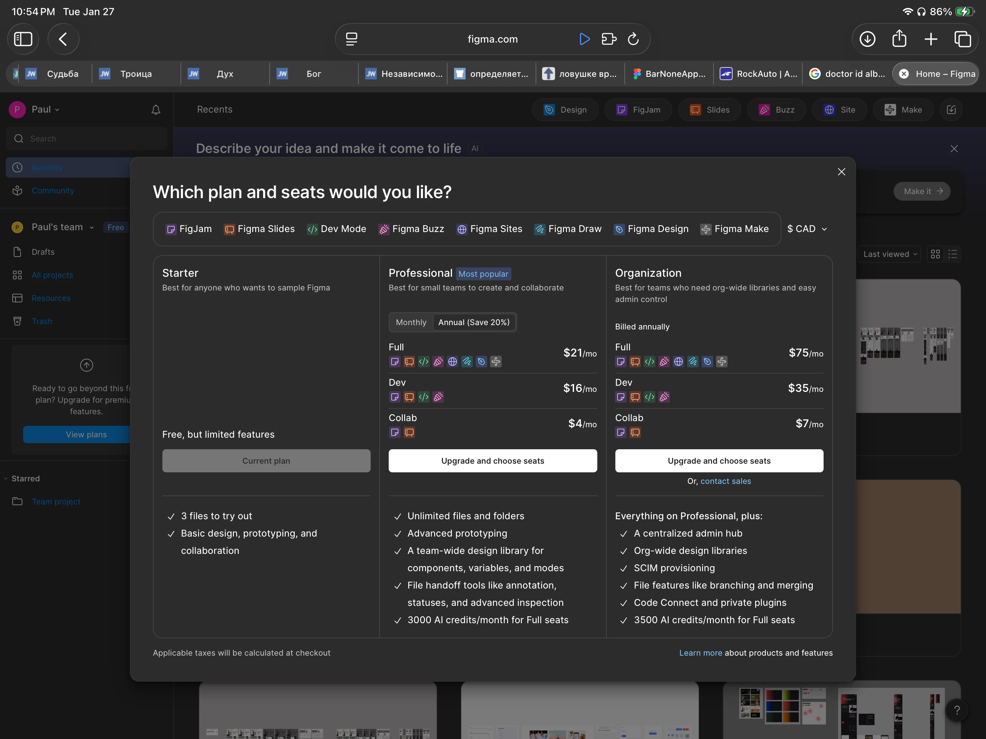Open the Figma Design product tab

pos(651,229)
